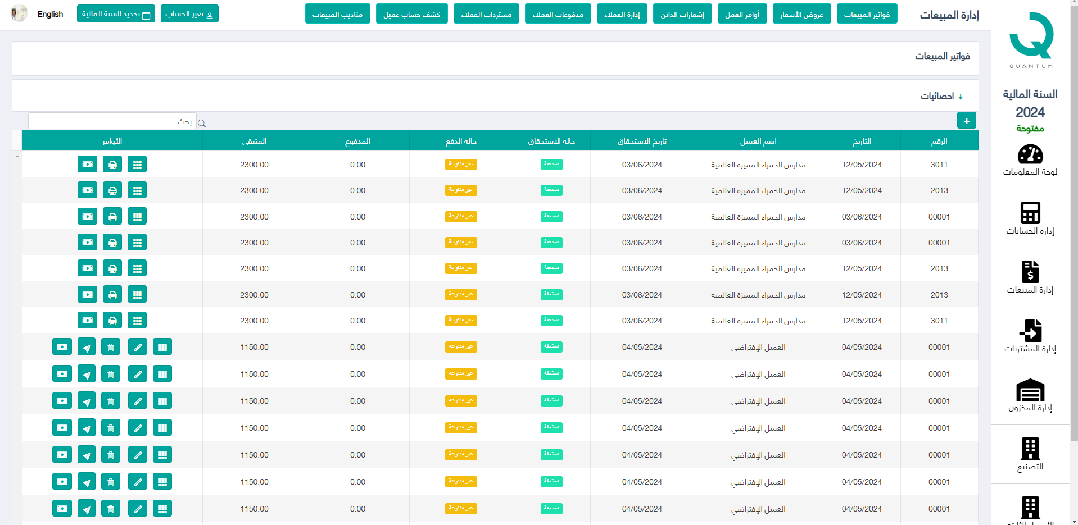The image size is (1078, 525).
Task: Click the first paper-plane send icon in the table
Action: pyautogui.click(x=87, y=347)
